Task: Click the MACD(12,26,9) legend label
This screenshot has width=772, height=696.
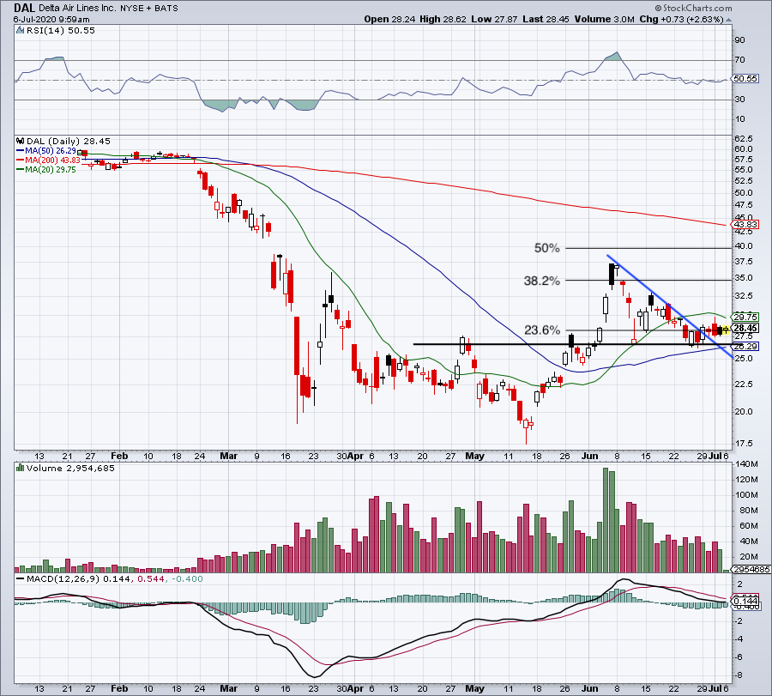Action: coord(63,579)
